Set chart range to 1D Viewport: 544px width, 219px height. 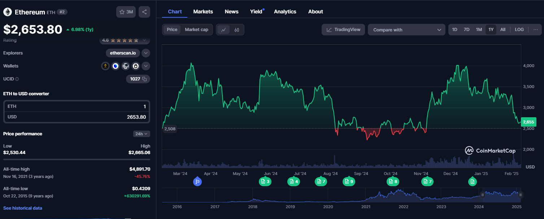[454, 30]
